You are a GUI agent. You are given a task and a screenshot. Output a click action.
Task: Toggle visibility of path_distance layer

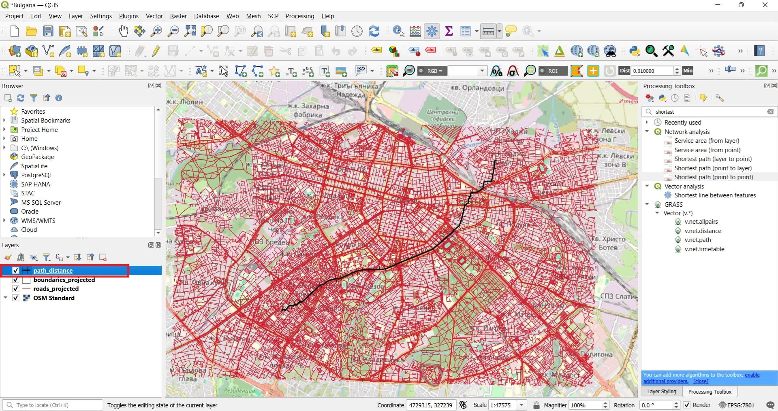[16, 271]
